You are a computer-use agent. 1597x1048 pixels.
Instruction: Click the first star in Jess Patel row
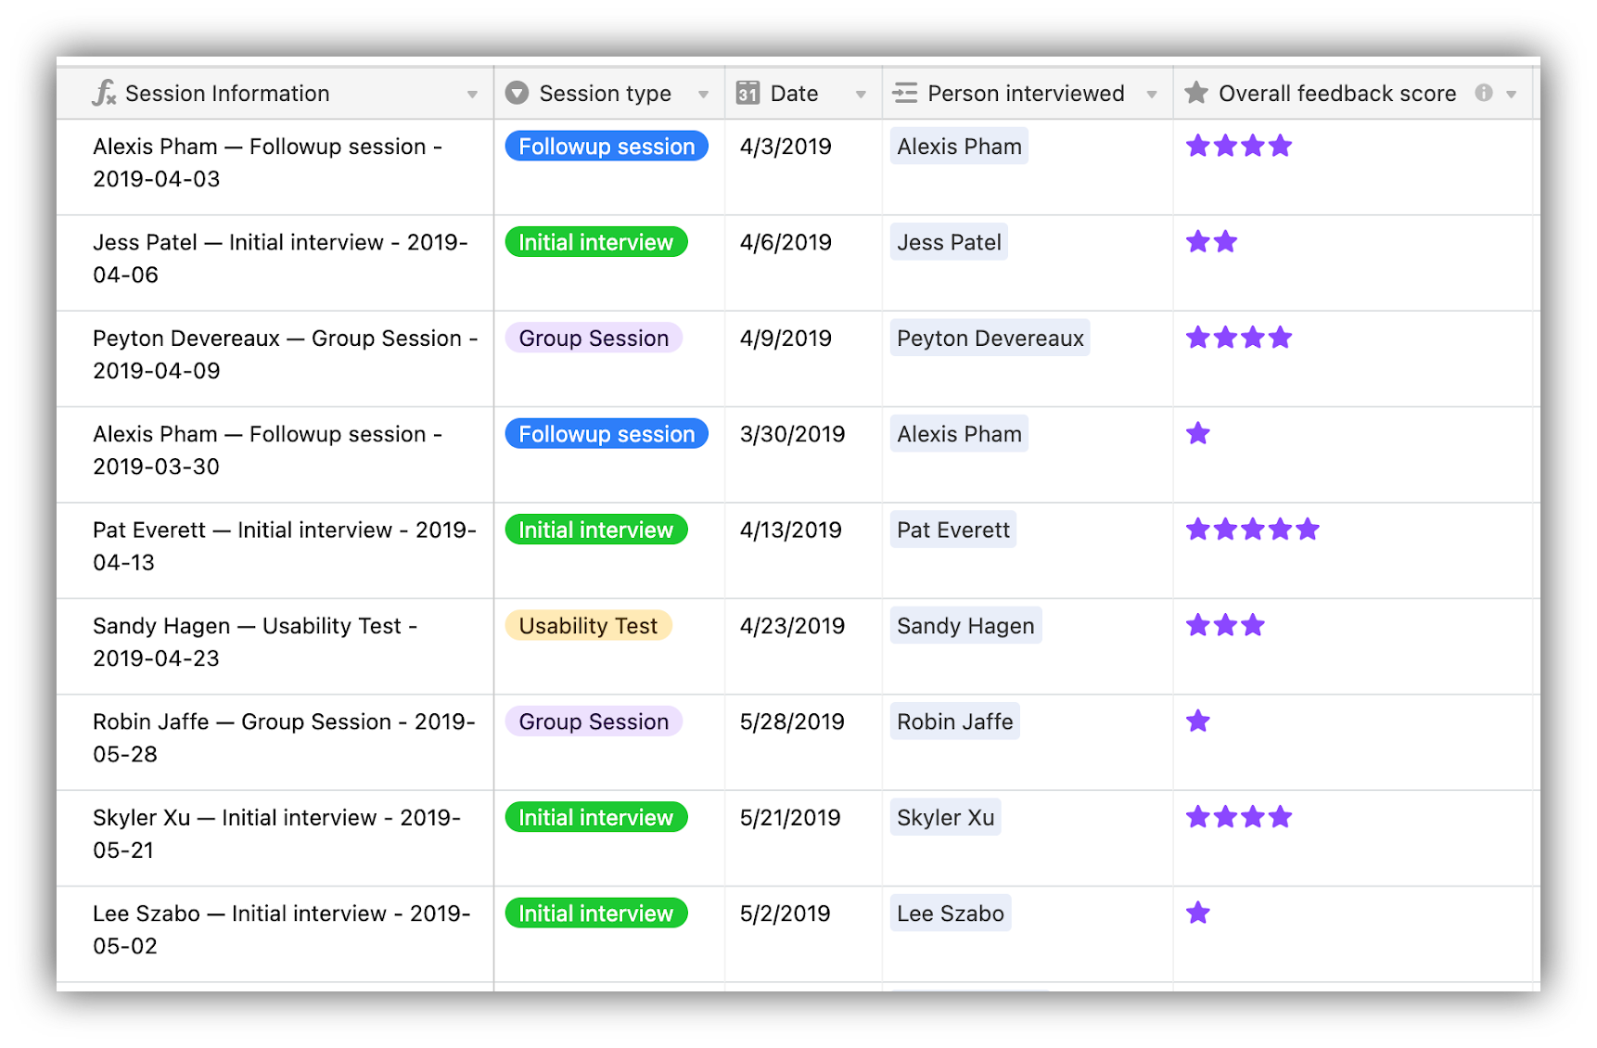coord(1198,242)
